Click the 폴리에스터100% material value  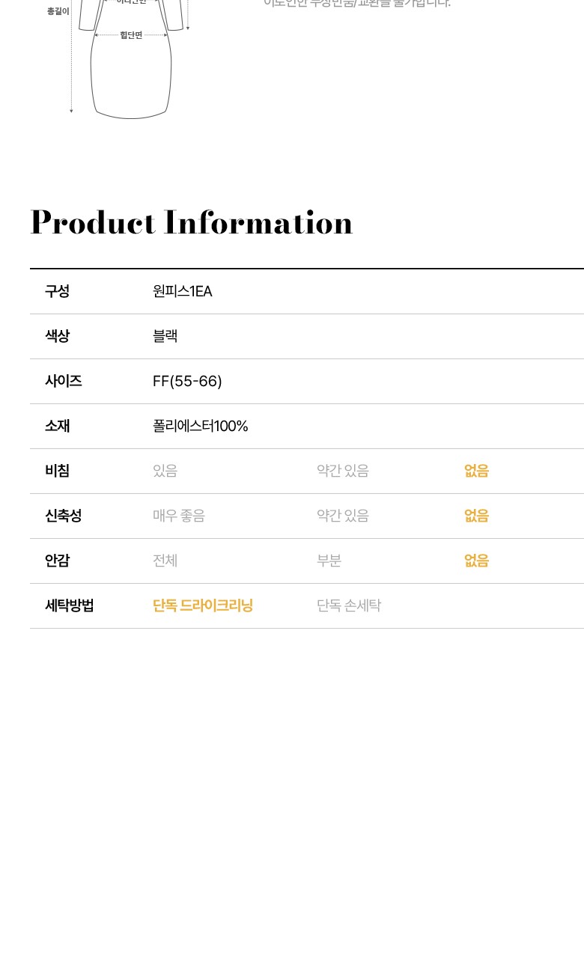[x=200, y=426]
